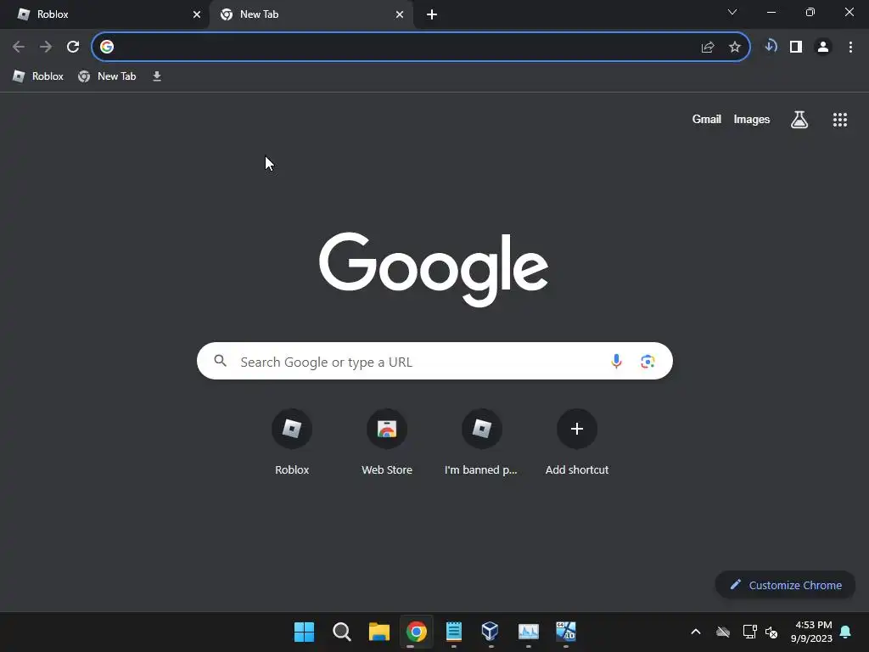Click magnifier icon in Google search box
This screenshot has width=869, height=652.
[x=220, y=361]
